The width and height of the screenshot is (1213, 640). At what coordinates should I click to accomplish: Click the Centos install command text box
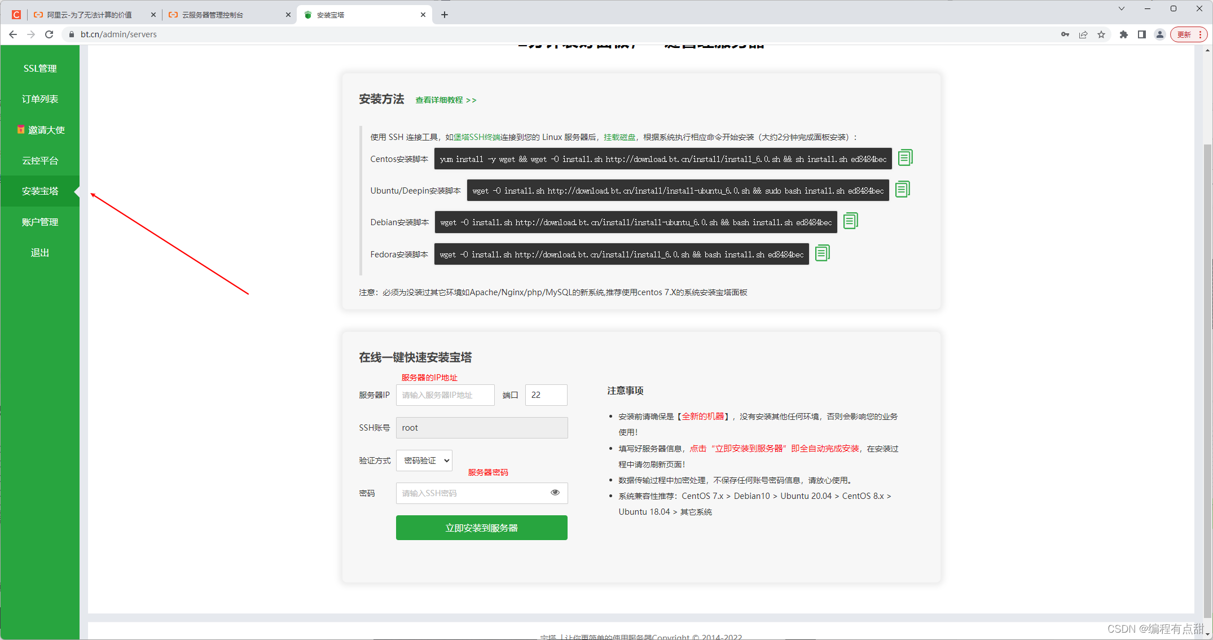663,159
